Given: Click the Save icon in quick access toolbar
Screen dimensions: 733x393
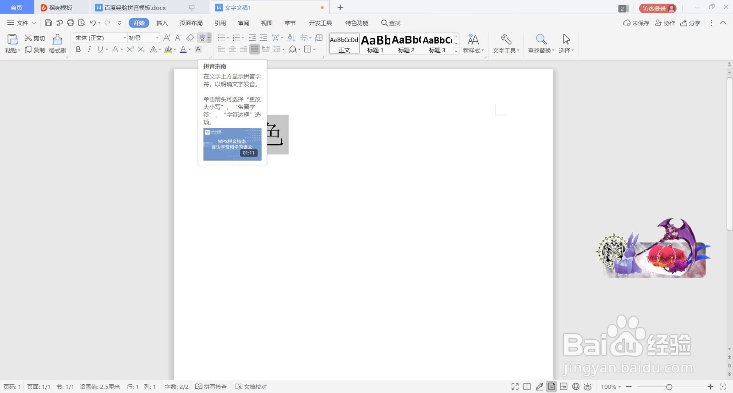Looking at the screenshot, I should click(48, 23).
